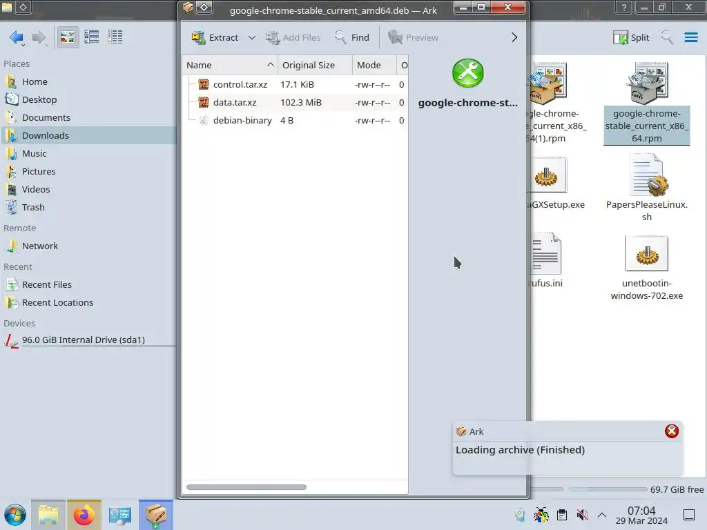Viewport: 707px width, 530px height.
Task: Open Pictures in Places panel
Action: tap(89, 172)
